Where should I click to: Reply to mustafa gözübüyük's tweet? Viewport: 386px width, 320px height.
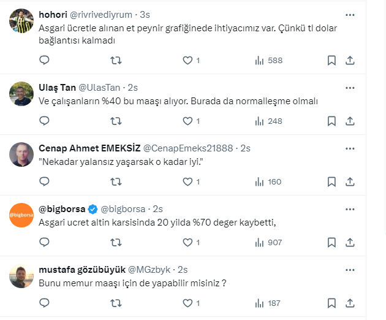(x=44, y=303)
